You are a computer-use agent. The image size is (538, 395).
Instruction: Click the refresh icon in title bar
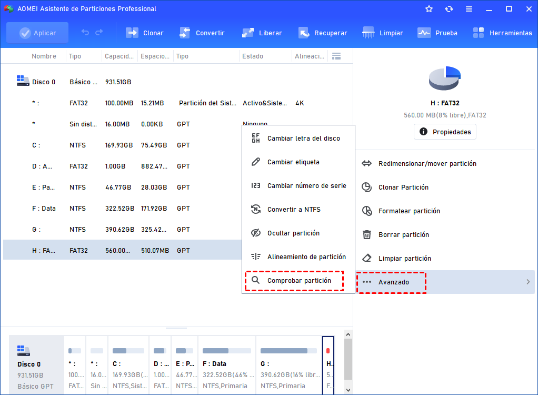449,9
